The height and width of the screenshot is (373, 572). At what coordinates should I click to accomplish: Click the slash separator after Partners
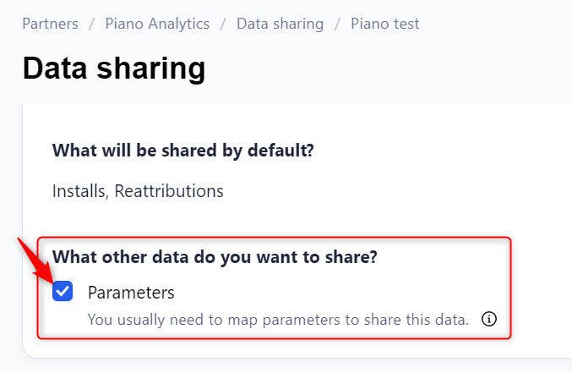click(92, 24)
